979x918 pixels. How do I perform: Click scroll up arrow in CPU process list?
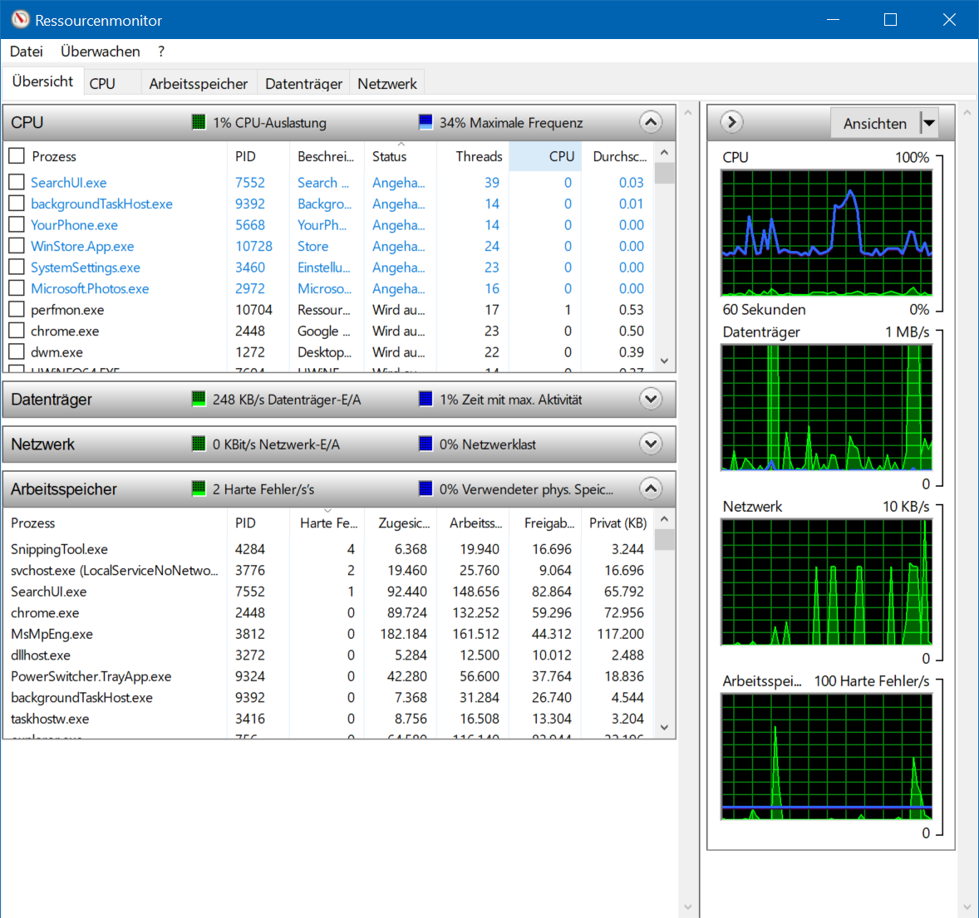coord(664,152)
